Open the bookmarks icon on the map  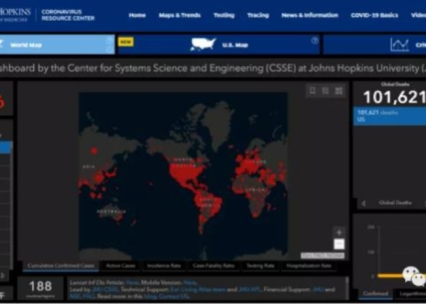click(x=313, y=91)
